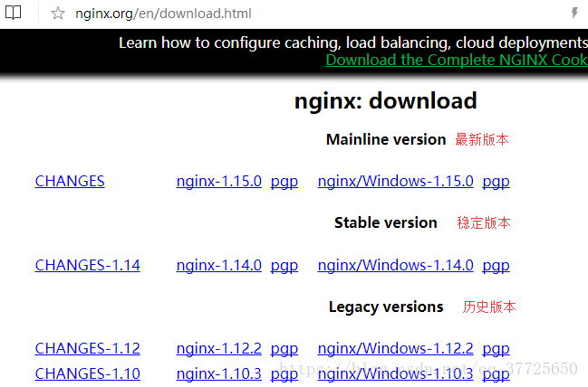Open pgp signature for nginx/Windows-1.15.0
588x387 pixels.
tap(496, 182)
